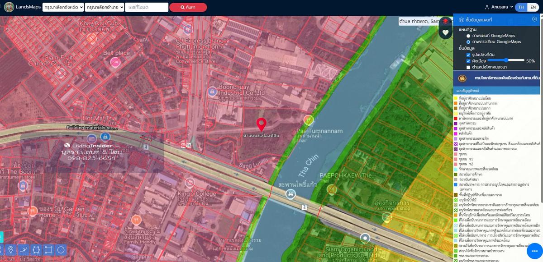Switch language to EN
This screenshot has height=262, width=543.
point(533,7)
